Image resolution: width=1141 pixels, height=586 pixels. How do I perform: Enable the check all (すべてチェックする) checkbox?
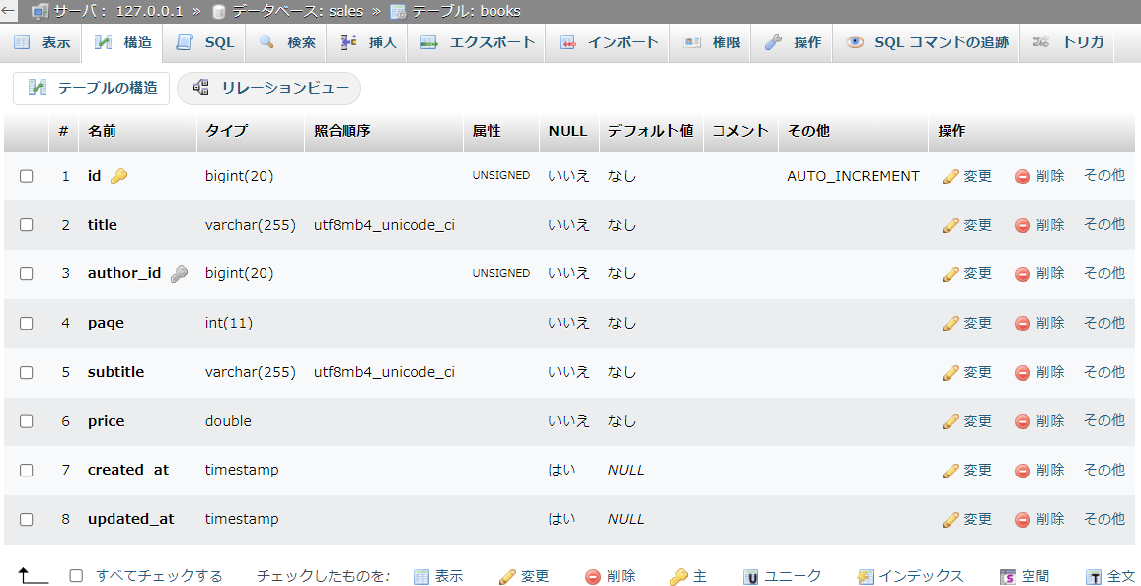[x=76, y=576]
